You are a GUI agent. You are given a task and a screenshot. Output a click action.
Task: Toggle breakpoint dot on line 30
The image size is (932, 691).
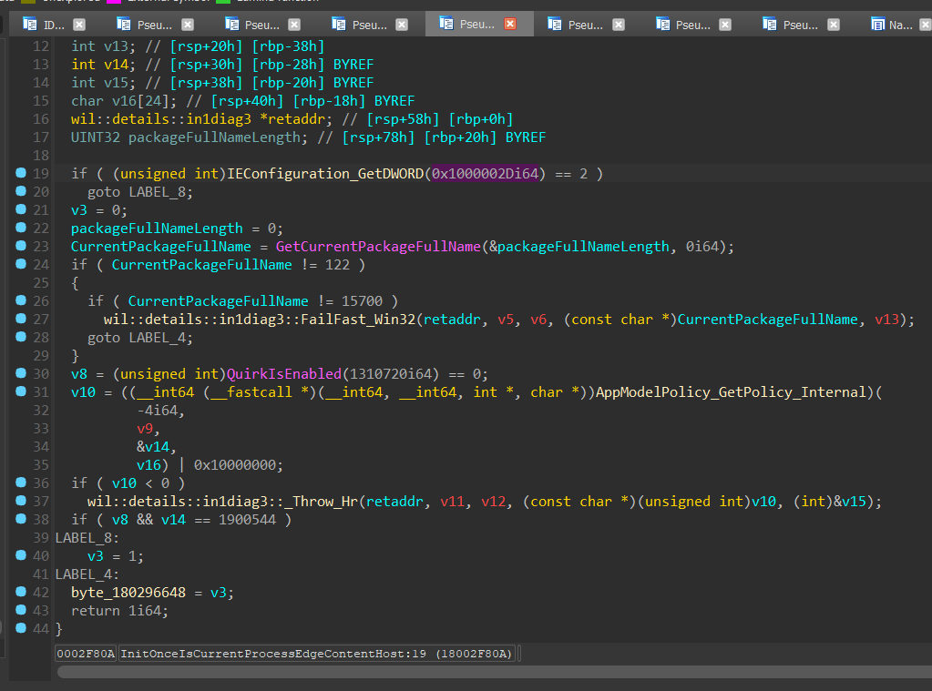20,373
